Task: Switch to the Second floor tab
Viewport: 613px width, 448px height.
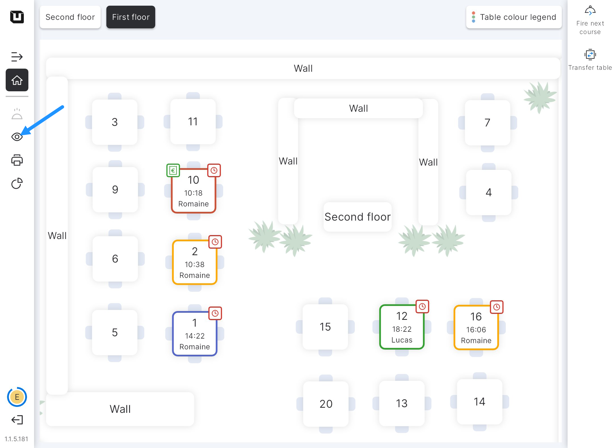Action: [70, 17]
